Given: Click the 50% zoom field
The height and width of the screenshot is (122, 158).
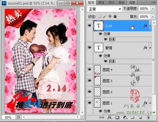Looking at the screenshot, I should pos(8,117).
